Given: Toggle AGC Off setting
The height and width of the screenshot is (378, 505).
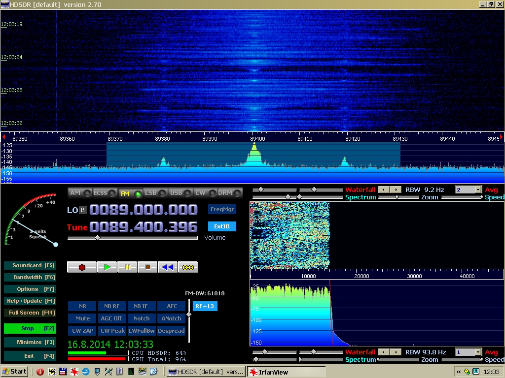Looking at the screenshot, I should pyautogui.click(x=111, y=318).
